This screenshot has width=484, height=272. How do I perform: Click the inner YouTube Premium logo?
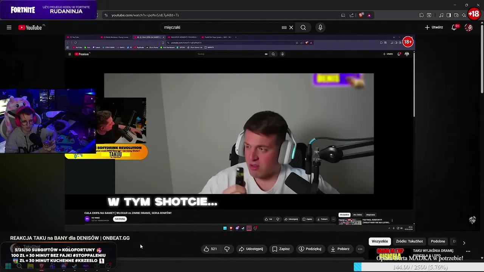tap(82, 54)
